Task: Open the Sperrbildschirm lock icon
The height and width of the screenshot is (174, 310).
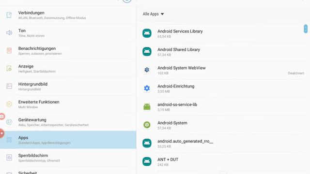Action: click(x=9, y=158)
